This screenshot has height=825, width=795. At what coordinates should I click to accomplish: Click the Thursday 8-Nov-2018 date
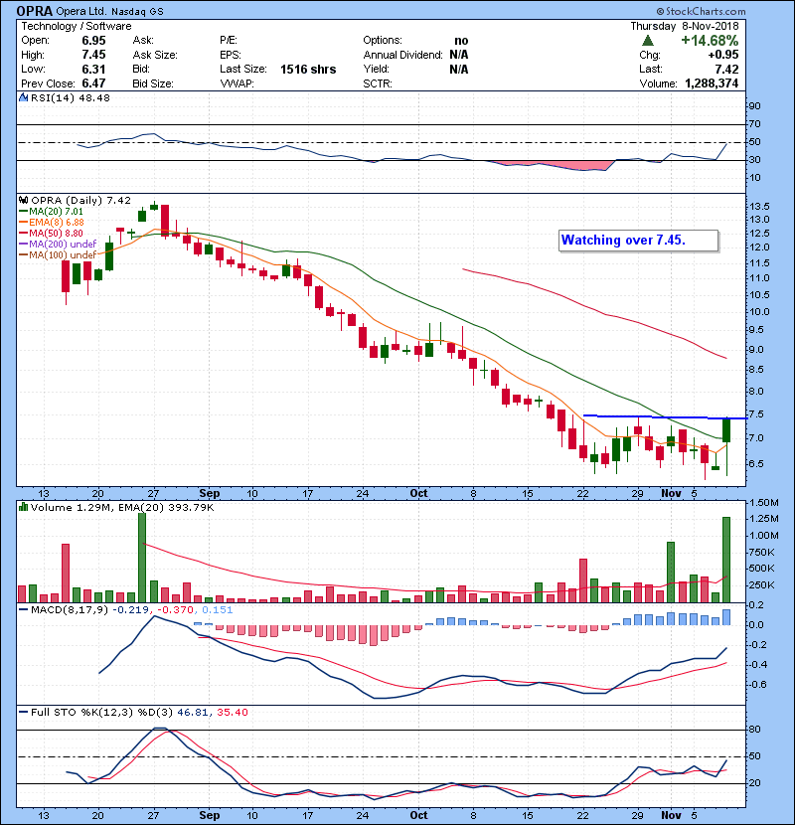click(x=685, y=26)
